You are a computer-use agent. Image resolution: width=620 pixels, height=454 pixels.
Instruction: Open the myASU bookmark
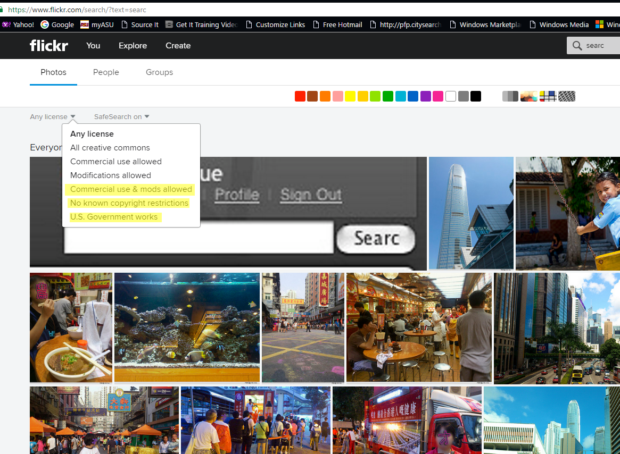97,24
